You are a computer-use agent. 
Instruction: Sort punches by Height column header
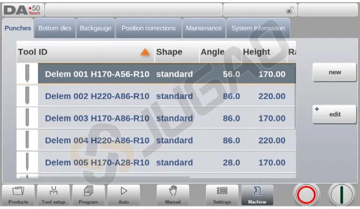(256, 52)
